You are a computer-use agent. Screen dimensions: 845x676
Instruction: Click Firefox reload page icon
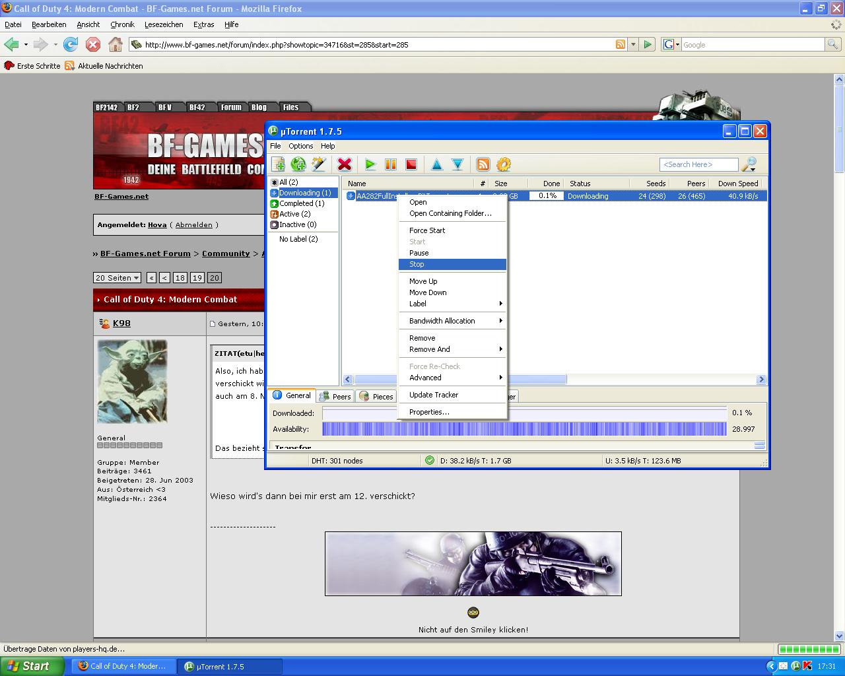tap(71, 44)
